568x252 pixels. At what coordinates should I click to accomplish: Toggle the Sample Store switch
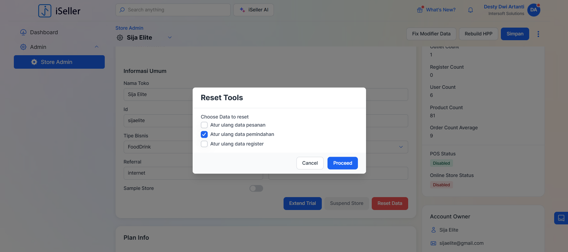[x=256, y=188]
